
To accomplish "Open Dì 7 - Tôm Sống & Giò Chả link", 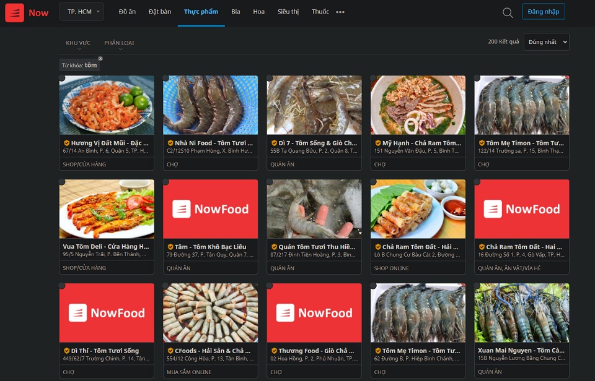I will 317,143.
